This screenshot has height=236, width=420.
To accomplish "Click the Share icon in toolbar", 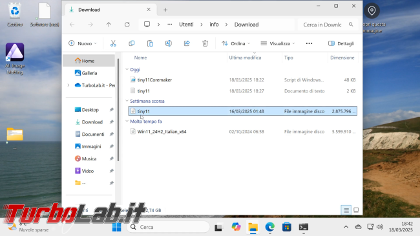I will click(x=187, y=43).
